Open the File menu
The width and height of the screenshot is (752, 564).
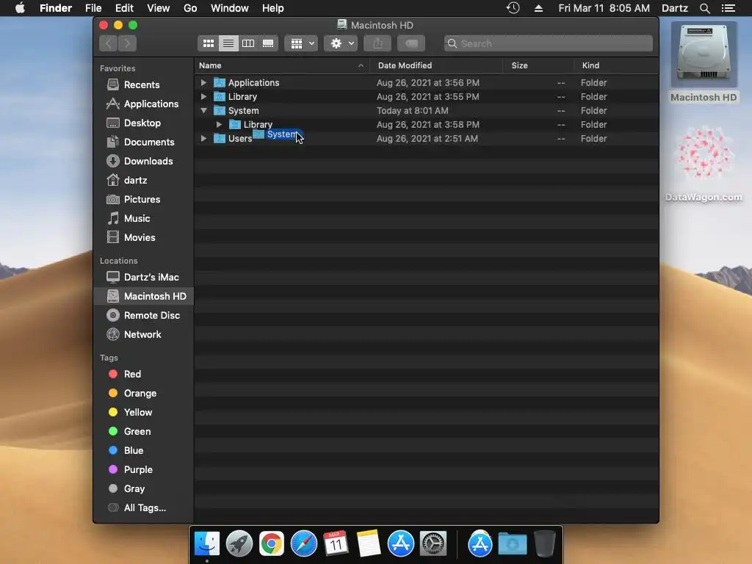coord(93,8)
